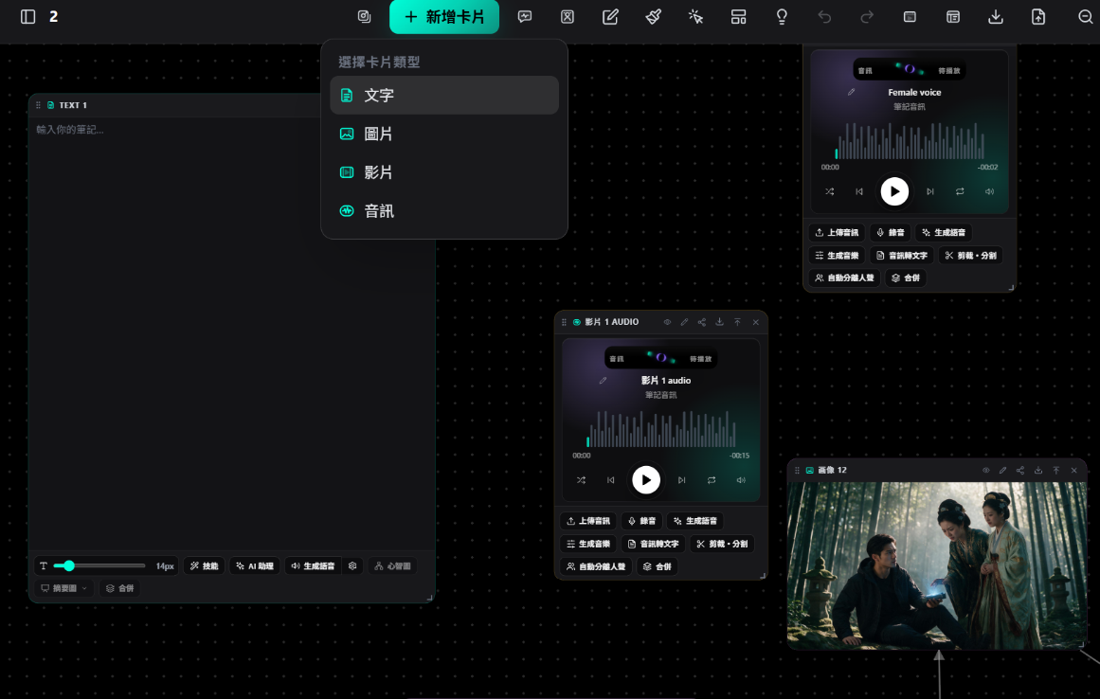The width and height of the screenshot is (1100, 699).
Task: Click the AI 助理 button
Action: coord(255,565)
